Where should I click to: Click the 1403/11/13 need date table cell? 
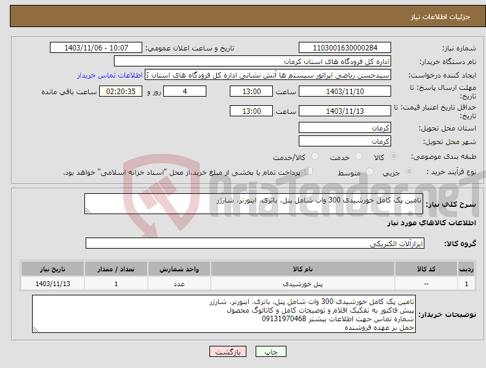pyautogui.click(x=52, y=284)
